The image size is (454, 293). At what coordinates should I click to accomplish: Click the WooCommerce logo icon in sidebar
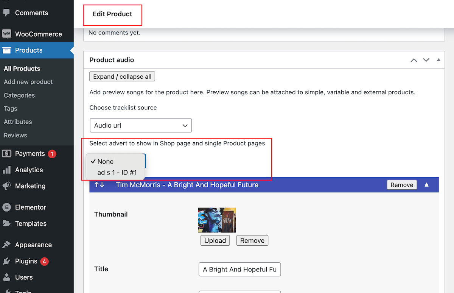click(x=6, y=34)
